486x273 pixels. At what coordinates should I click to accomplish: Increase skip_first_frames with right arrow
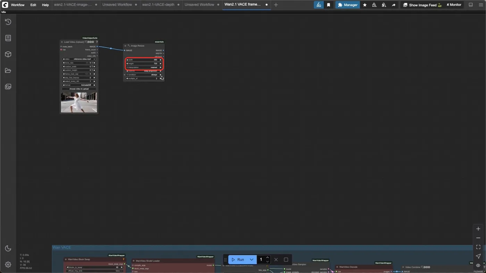pos(94,78)
